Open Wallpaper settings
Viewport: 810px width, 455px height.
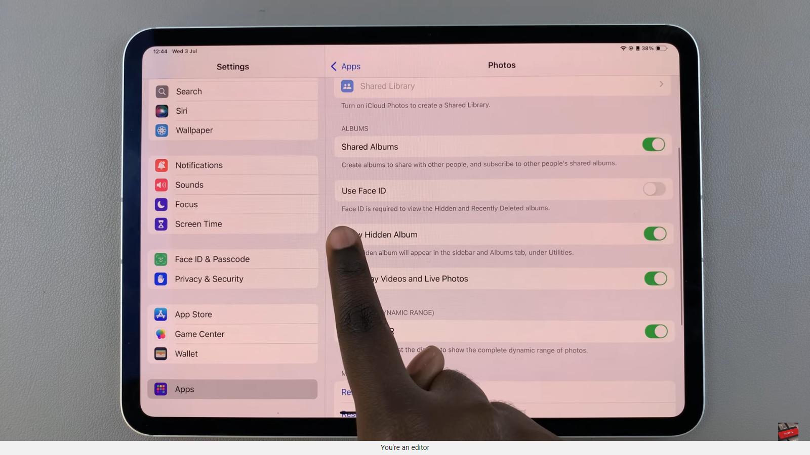[233, 130]
